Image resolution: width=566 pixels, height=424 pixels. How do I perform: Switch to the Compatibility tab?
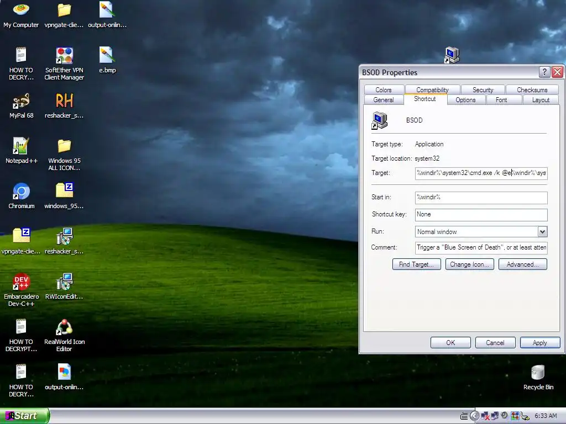click(x=432, y=90)
